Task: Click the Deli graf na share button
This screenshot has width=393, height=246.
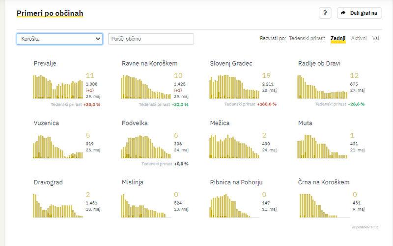Action: (359, 13)
